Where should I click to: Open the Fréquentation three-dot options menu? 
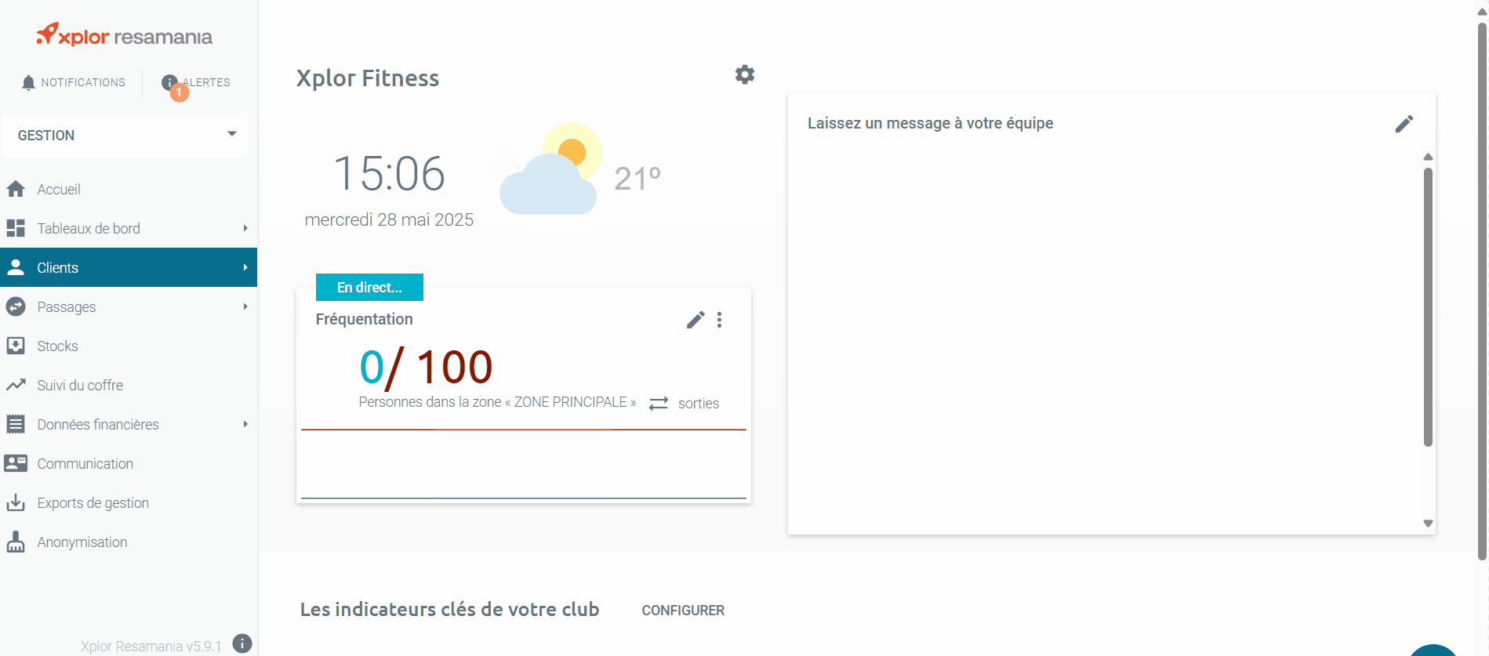point(719,320)
